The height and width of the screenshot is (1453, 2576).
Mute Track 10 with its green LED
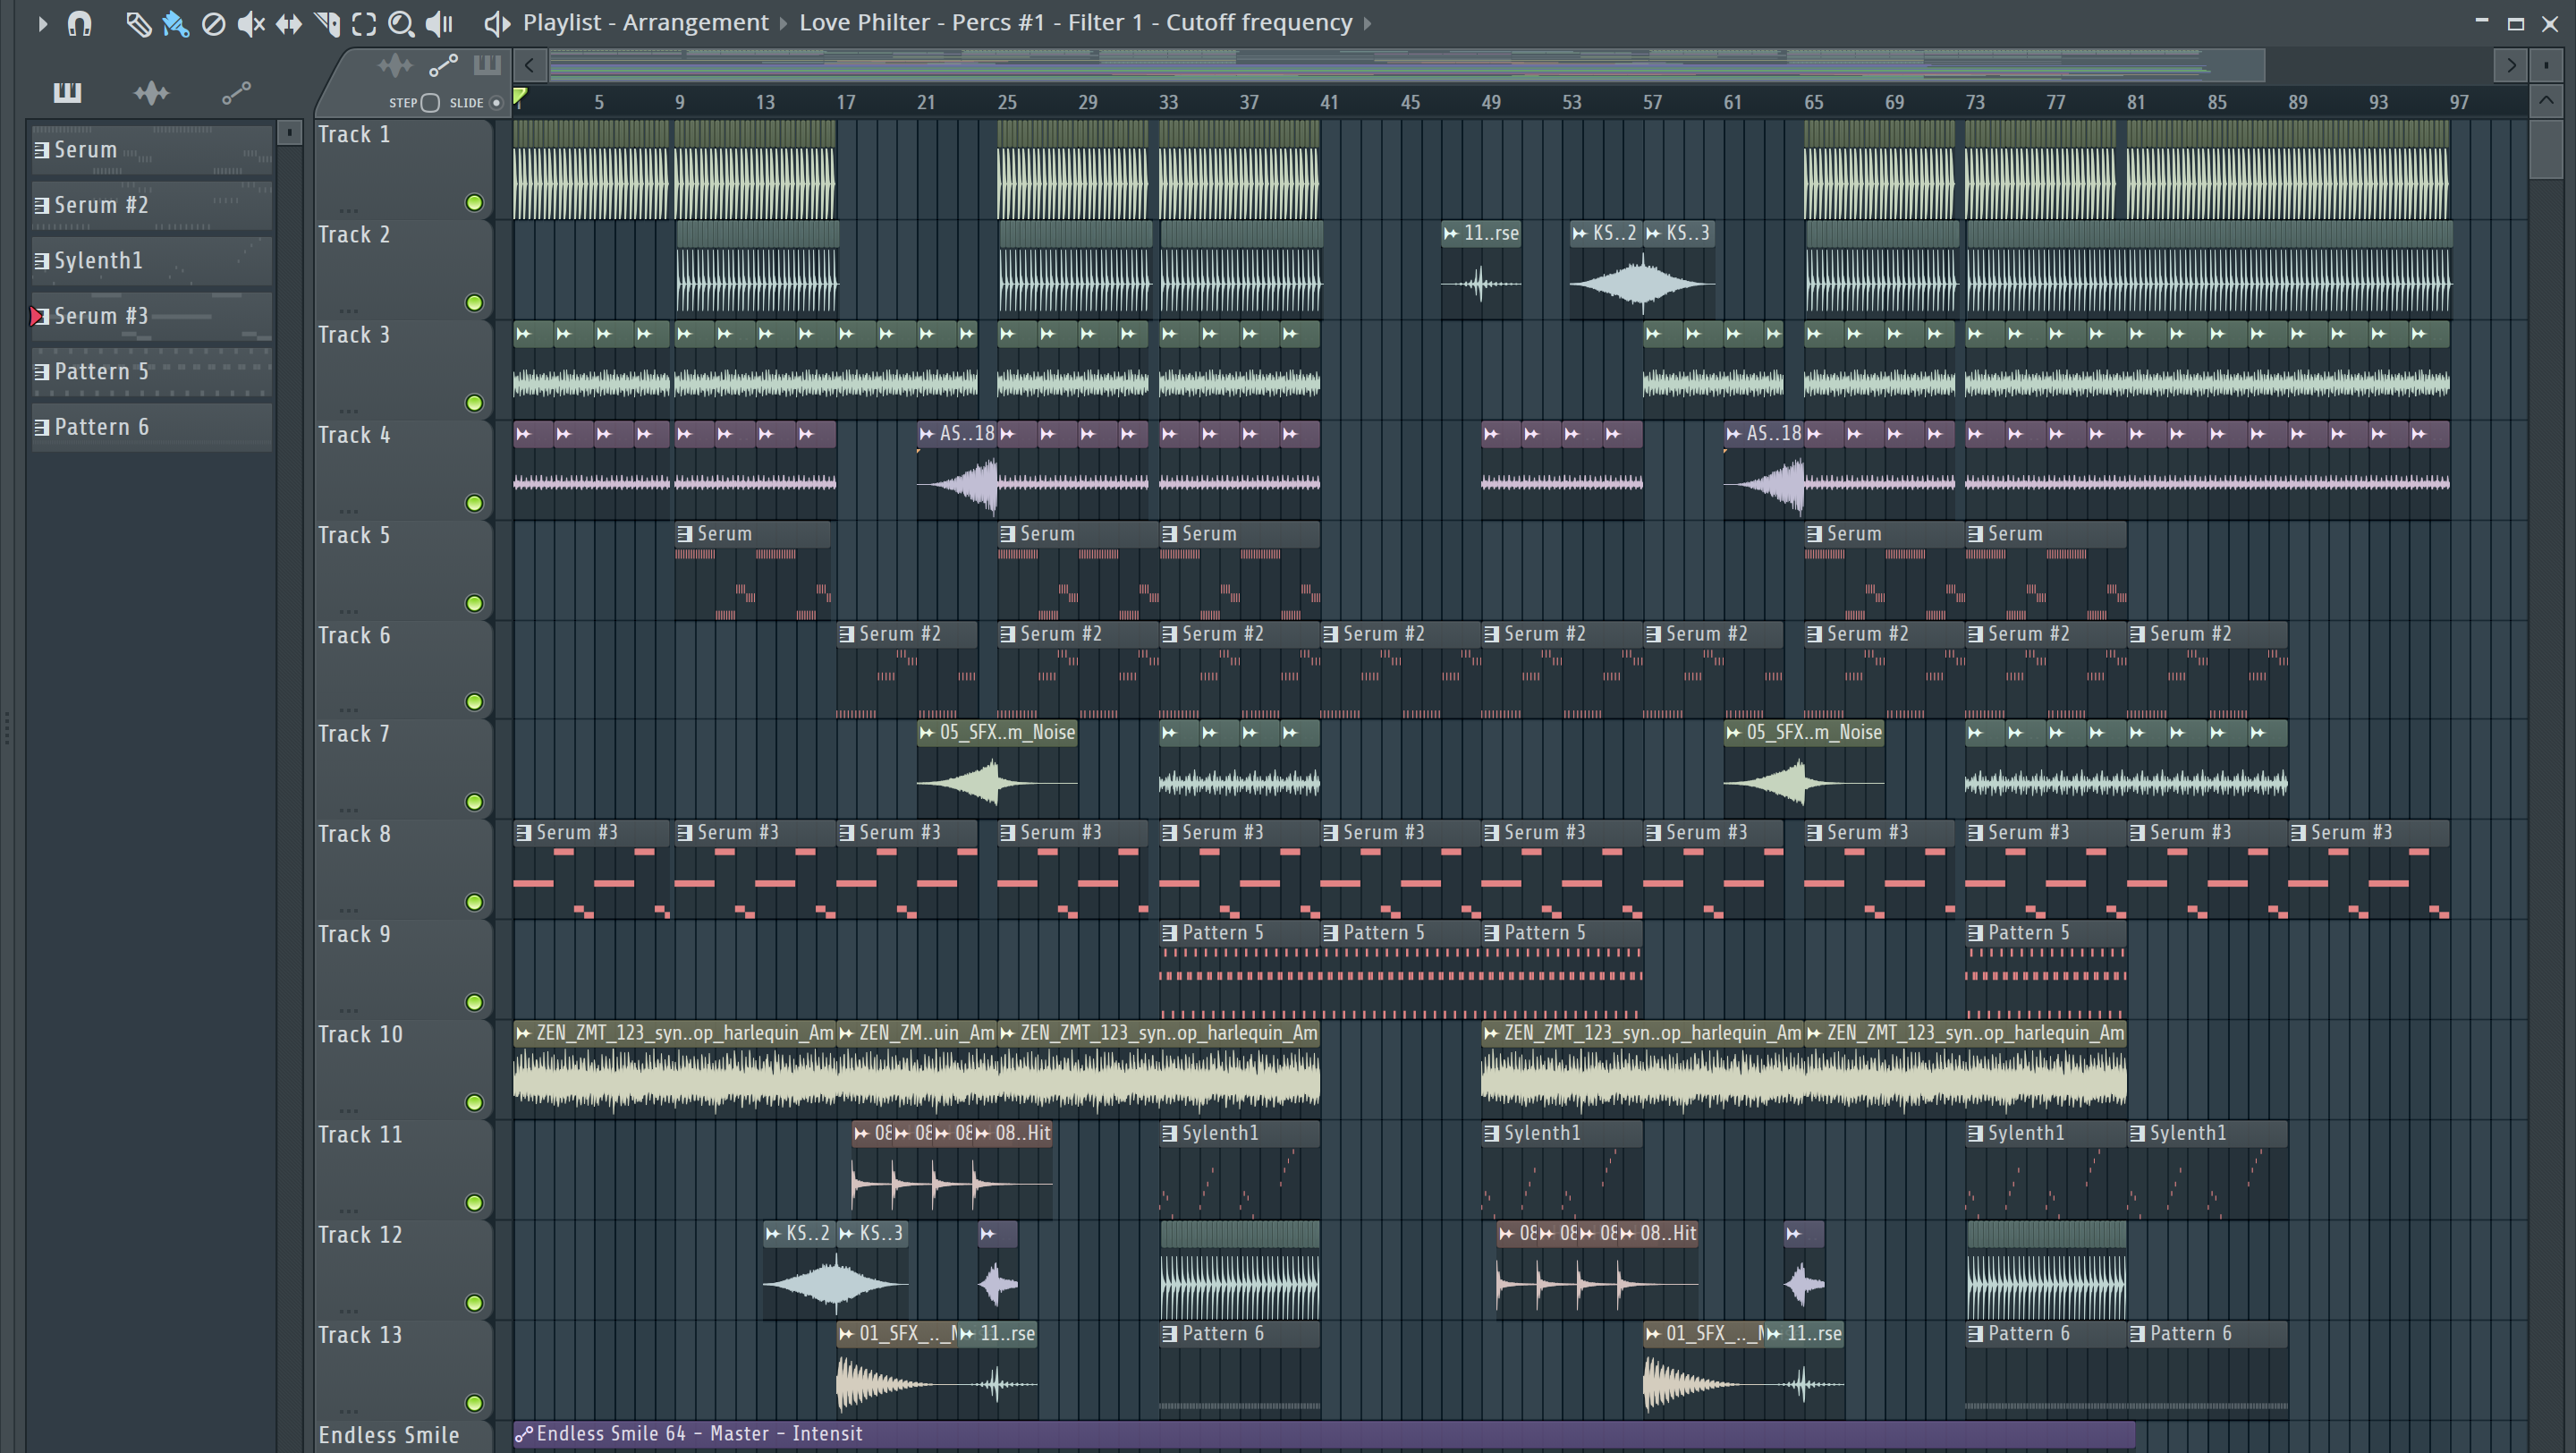tap(475, 1102)
